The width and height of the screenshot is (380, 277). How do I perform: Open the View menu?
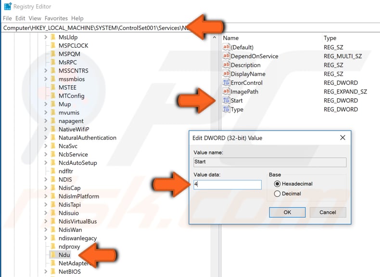tap(35, 18)
